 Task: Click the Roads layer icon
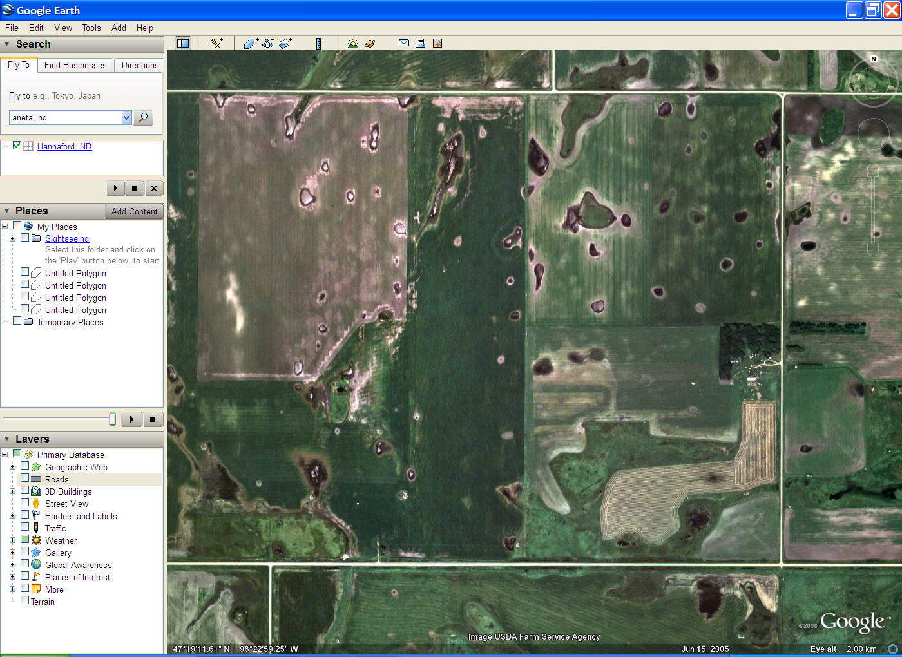36,479
